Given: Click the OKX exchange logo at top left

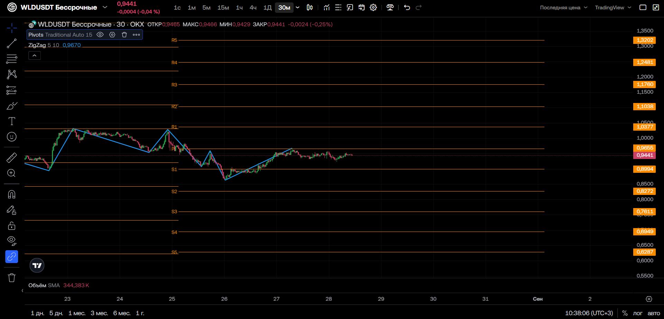Looking at the screenshot, I should pos(12,7).
